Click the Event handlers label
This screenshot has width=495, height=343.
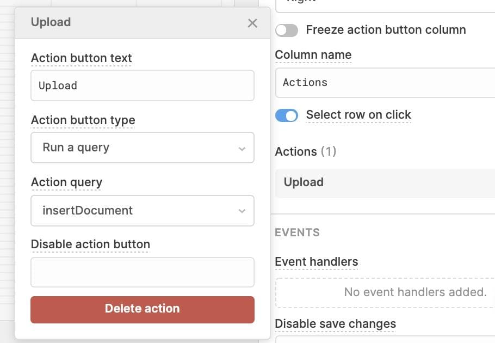(317, 262)
